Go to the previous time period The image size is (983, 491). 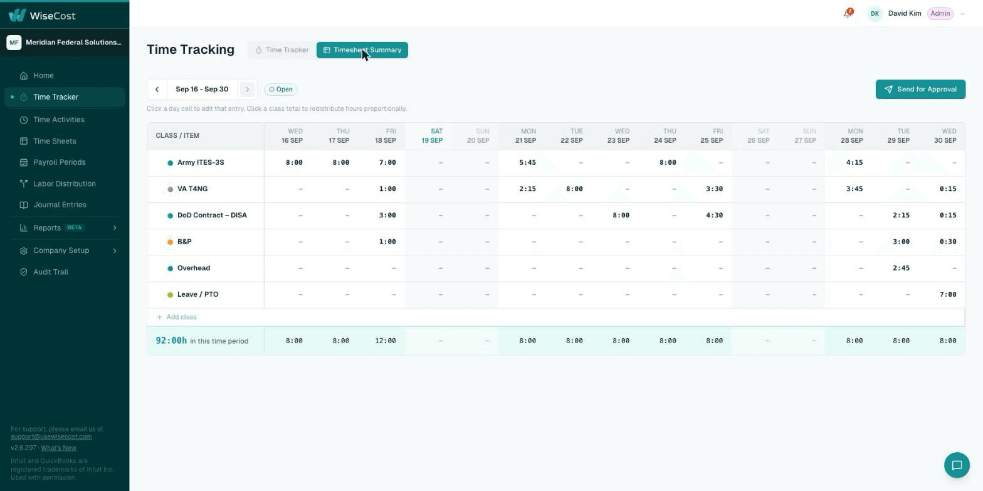click(157, 90)
